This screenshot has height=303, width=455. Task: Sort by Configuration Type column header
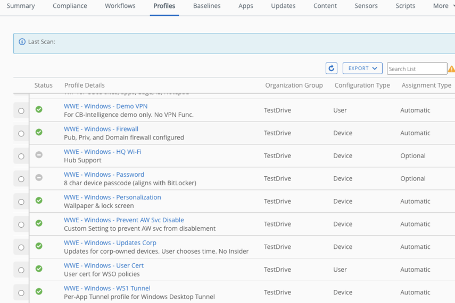[x=362, y=85]
